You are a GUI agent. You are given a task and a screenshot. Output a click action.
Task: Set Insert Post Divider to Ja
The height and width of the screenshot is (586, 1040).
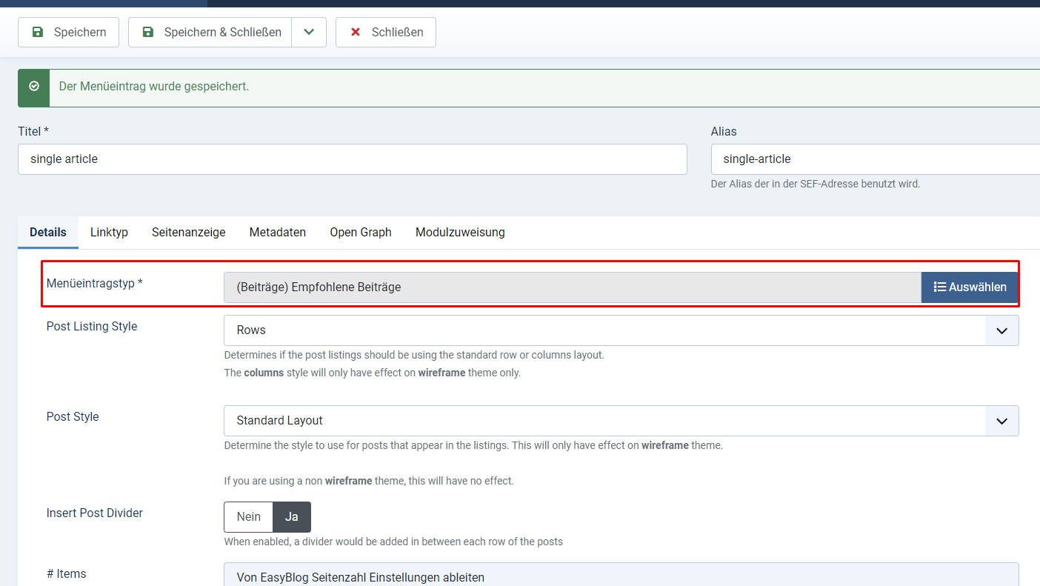[x=292, y=517]
